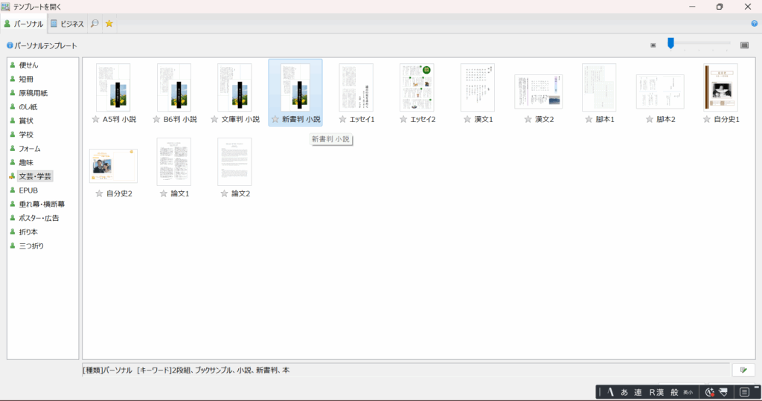The image size is (762, 401).
Task: Select the EPUB category in sidebar
Action: click(x=28, y=190)
